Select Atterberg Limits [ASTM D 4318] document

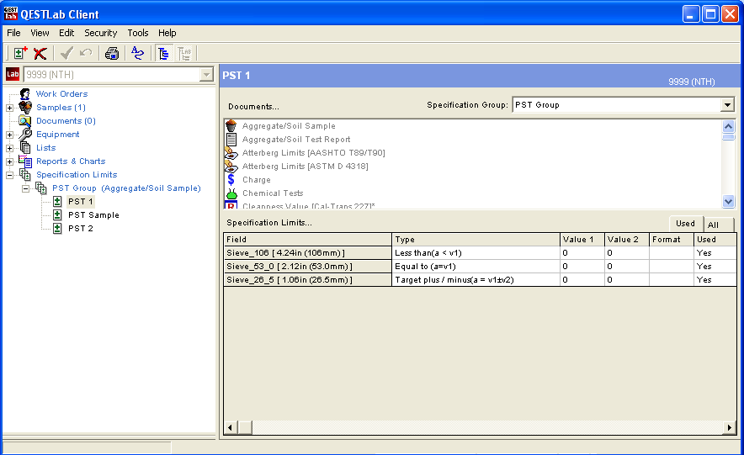(x=305, y=167)
